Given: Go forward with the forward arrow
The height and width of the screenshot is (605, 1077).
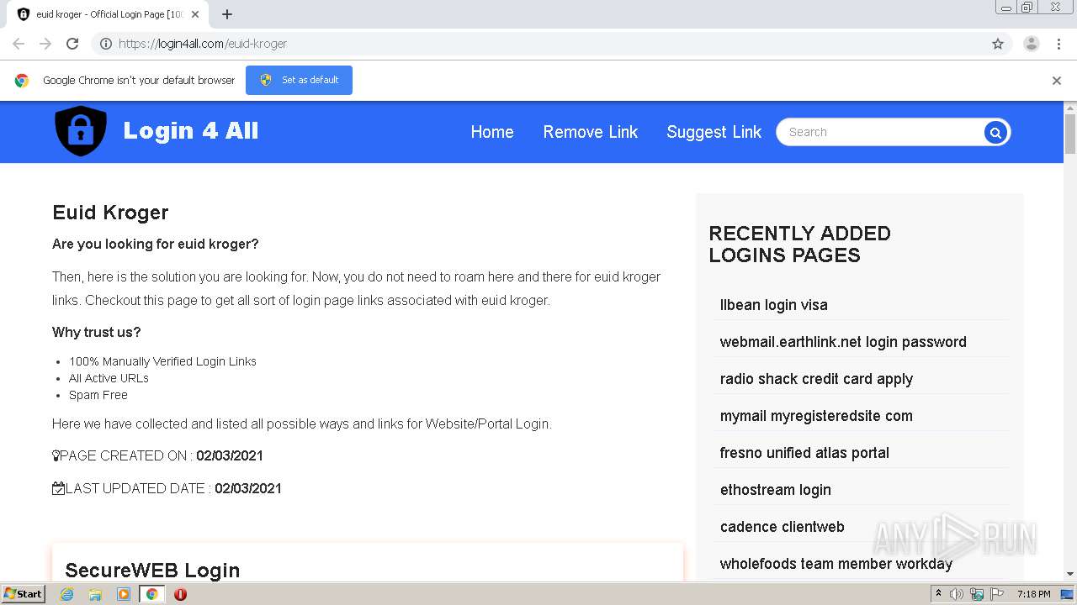Looking at the screenshot, I should [x=45, y=44].
